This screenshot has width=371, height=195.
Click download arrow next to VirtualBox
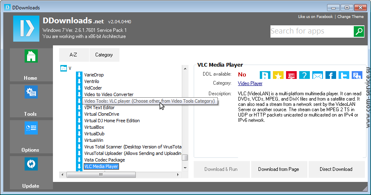coord(79,127)
